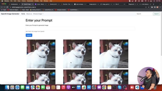The height and width of the screenshot is (91, 162).
Task: Open Visual Studio Code from the dock
Action: coord(137,87)
